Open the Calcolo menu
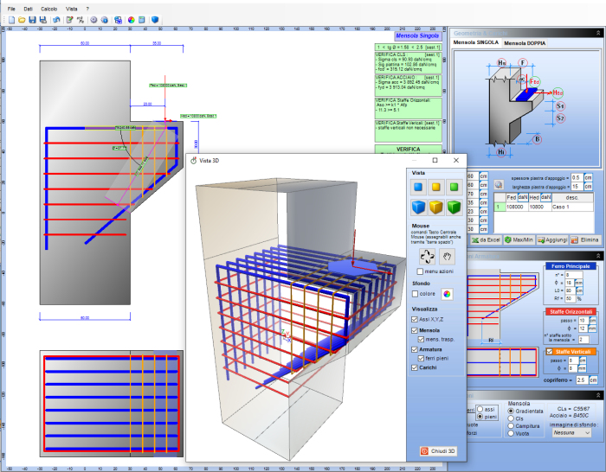 [49, 9]
